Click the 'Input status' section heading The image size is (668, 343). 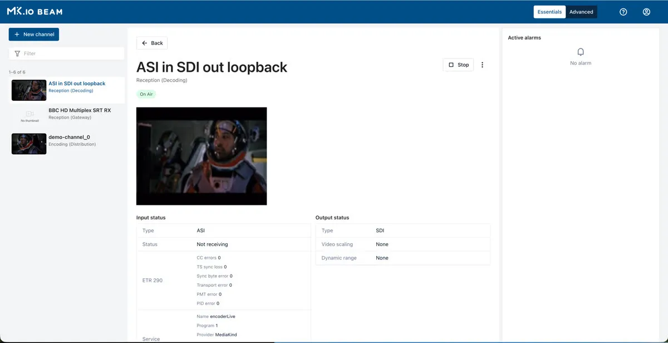[151, 217]
